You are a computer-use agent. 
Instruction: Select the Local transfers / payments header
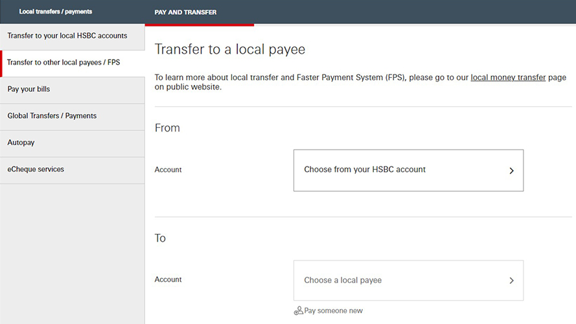point(56,12)
